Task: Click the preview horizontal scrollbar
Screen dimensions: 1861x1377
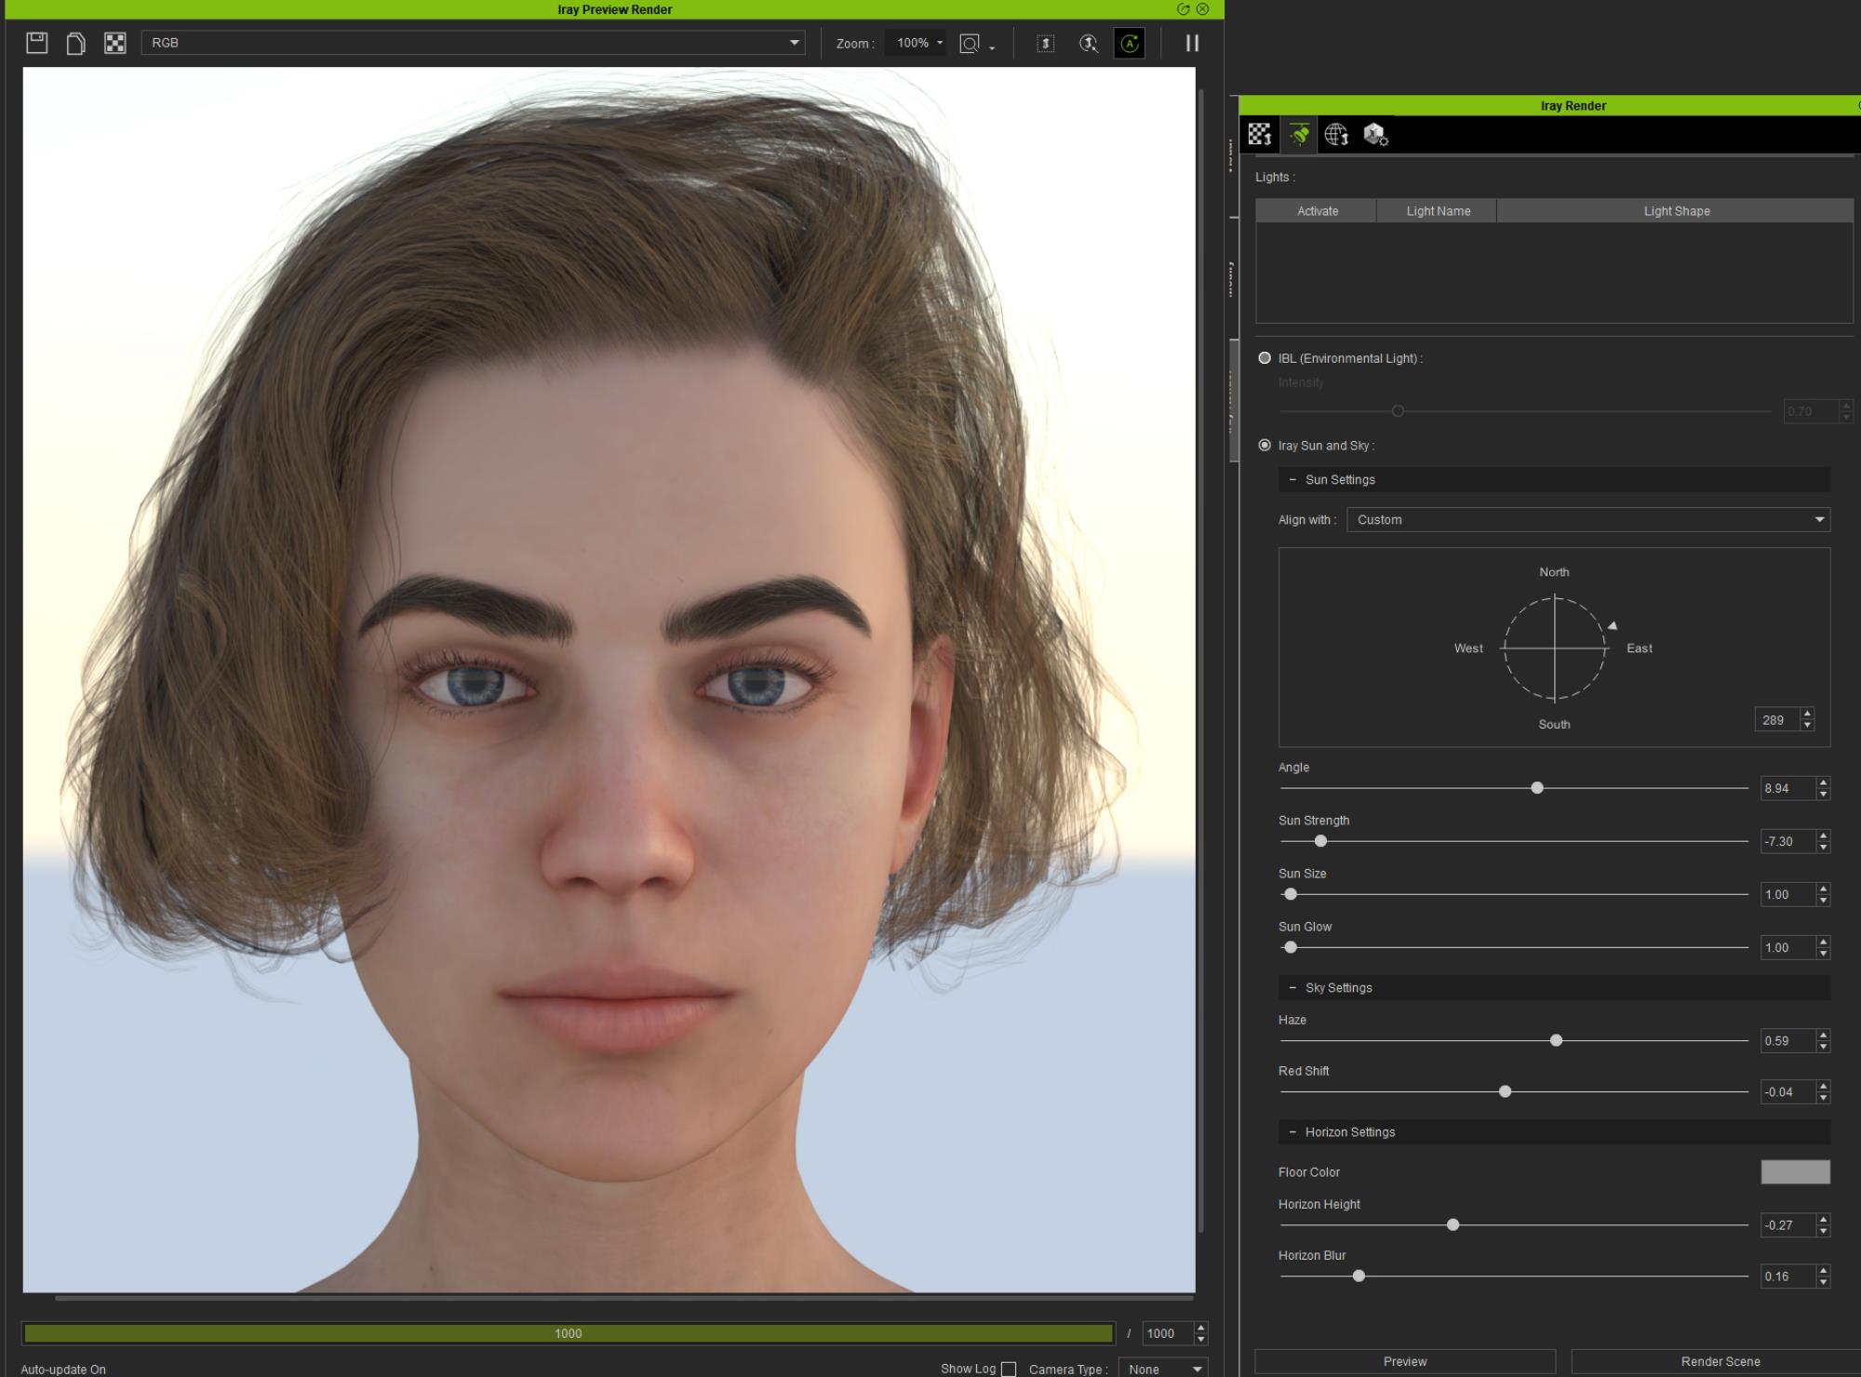Action: pos(623,1297)
